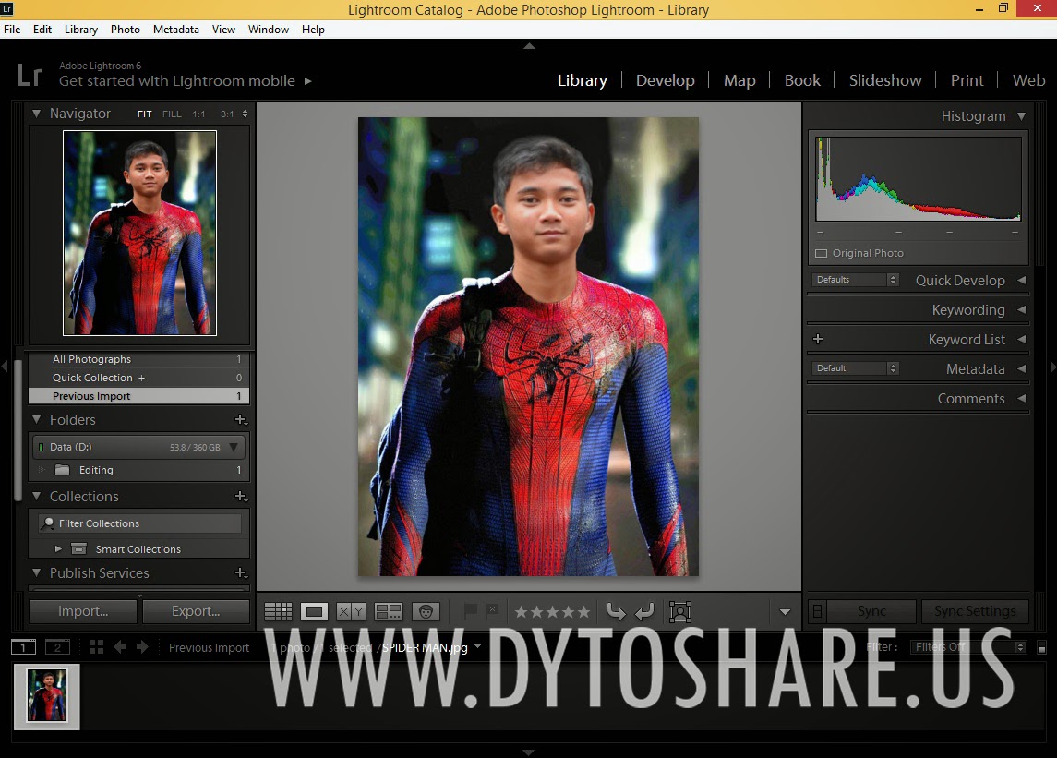Rotate photo left (counter-clockwise) icon
Viewport: 1057px width, 758px height.
click(616, 611)
